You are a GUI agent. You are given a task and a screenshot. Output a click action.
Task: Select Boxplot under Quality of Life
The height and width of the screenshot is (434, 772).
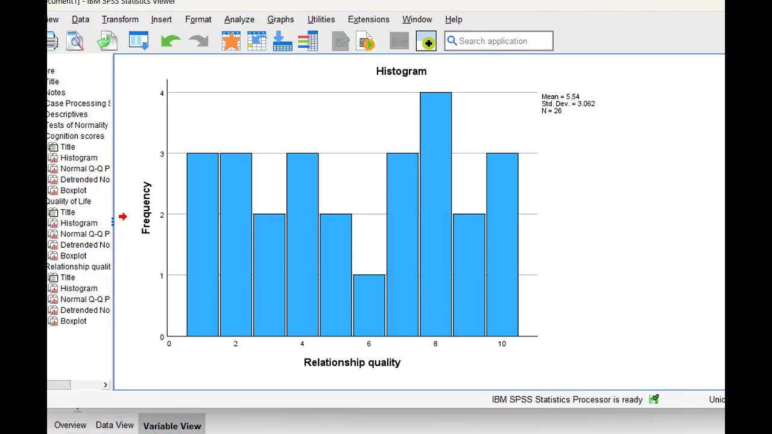pyautogui.click(x=73, y=256)
